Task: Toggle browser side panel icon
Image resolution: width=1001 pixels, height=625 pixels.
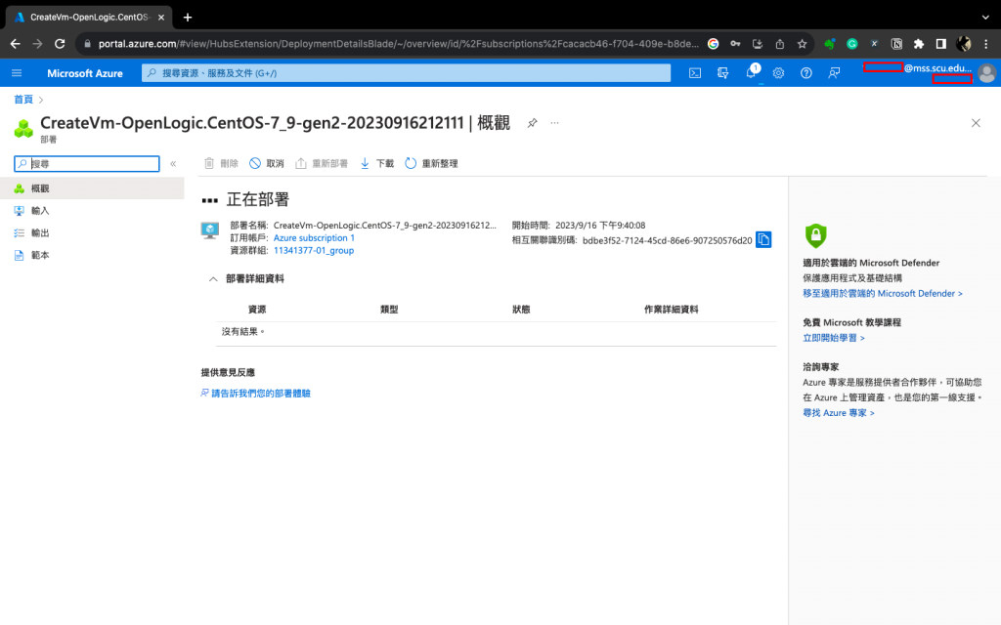Action: pos(941,44)
